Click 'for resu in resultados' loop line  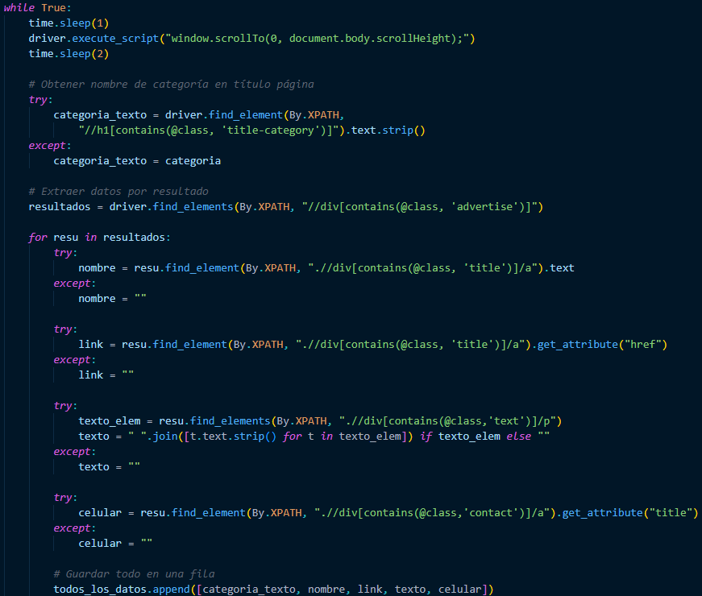(x=99, y=238)
